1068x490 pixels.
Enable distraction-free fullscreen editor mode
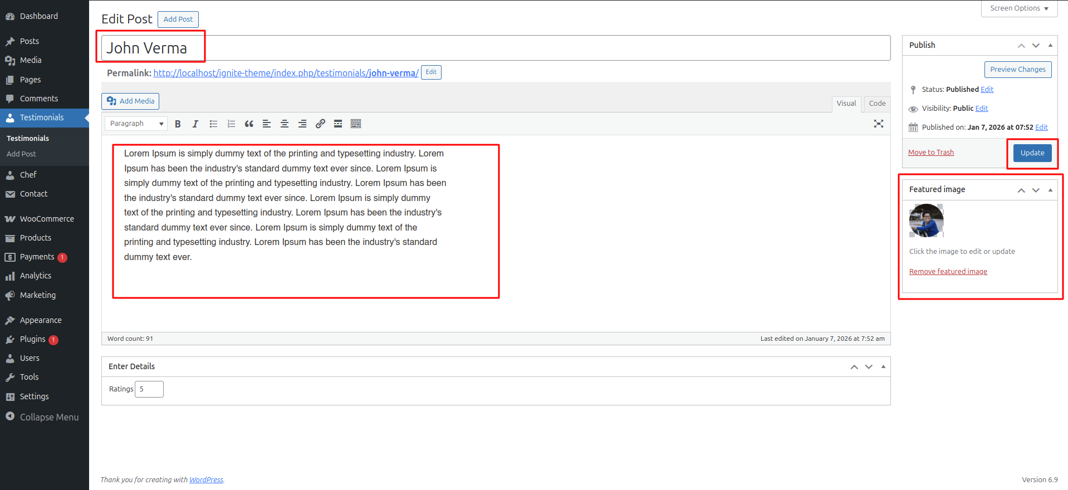(879, 124)
